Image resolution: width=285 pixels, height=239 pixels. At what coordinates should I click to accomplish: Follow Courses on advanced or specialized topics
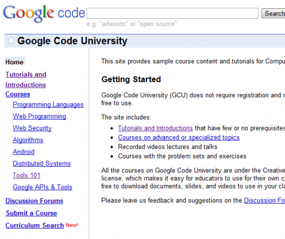pyautogui.click(x=179, y=138)
